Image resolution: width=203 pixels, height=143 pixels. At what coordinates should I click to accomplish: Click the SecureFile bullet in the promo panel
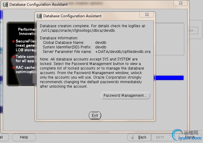click(x=13, y=41)
